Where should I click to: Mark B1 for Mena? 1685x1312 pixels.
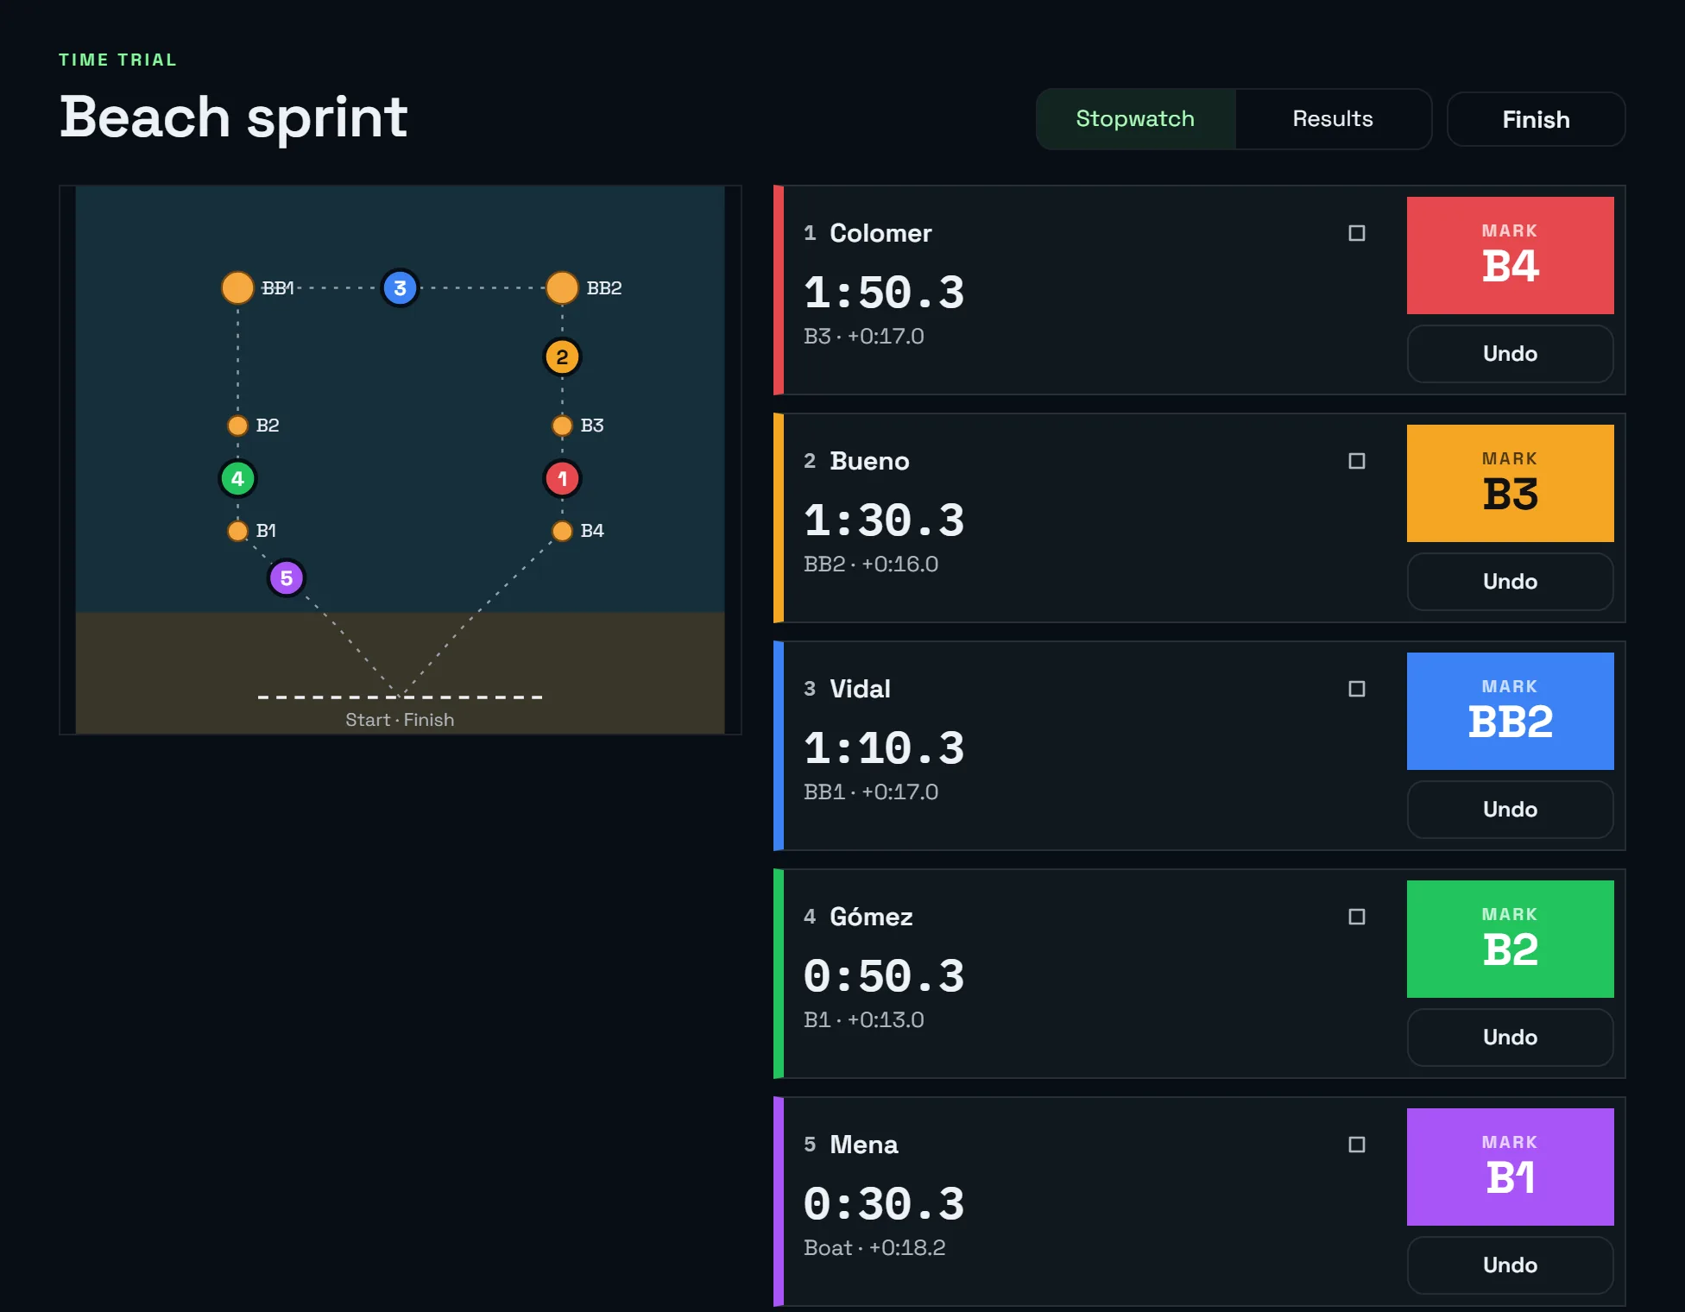[x=1510, y=1167]
